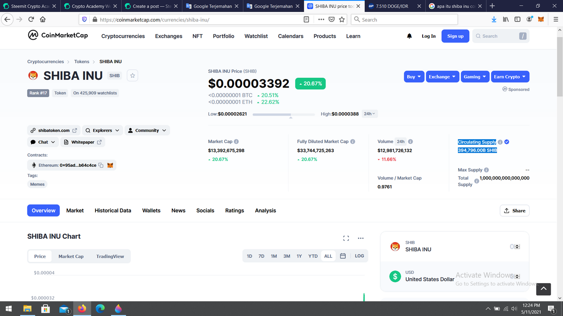Add SHIBA INU to watchlist star
The image size is (563, 316).
pos(132,75)
